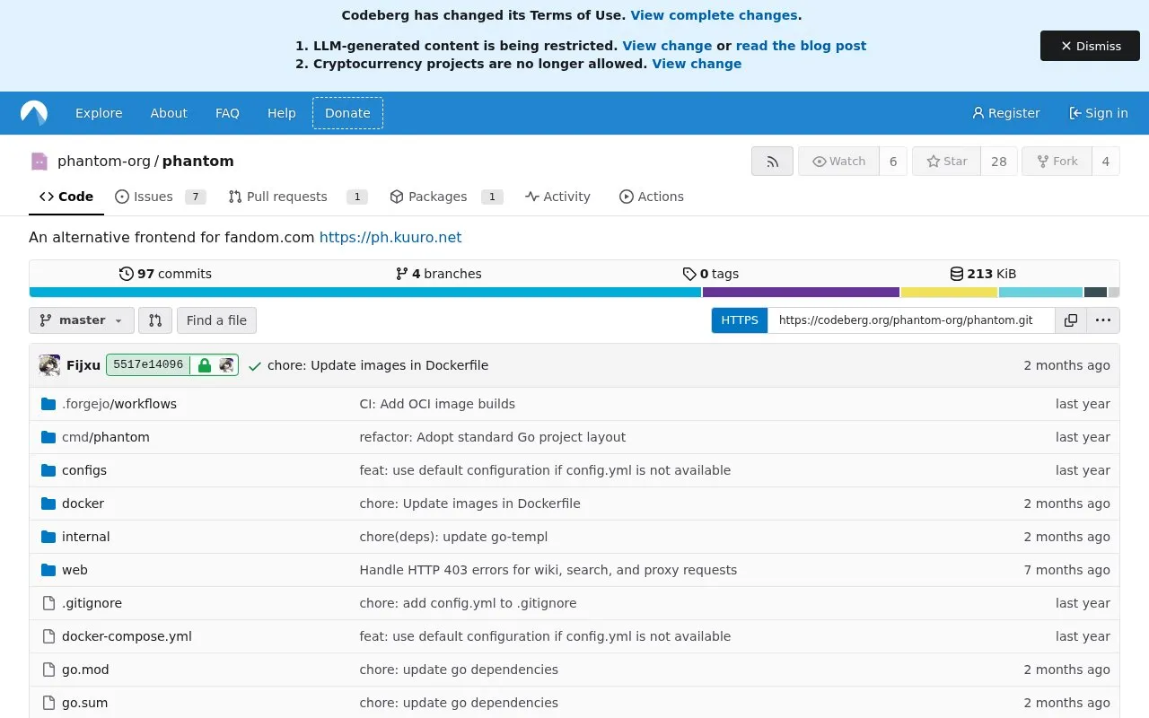Click the phantom-org repository avatar icon

coord(39,162)
